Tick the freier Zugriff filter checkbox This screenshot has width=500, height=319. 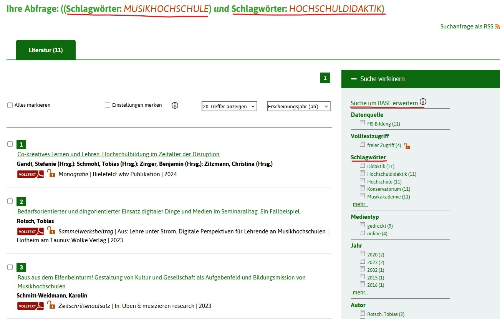pos(362,145)
